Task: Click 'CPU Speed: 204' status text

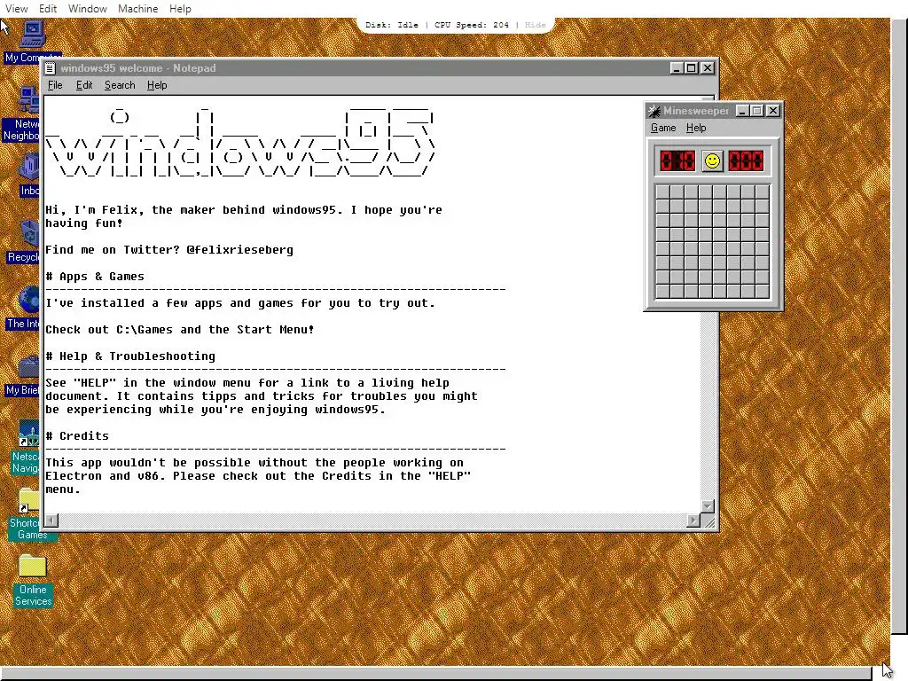Action: (472, 25)
